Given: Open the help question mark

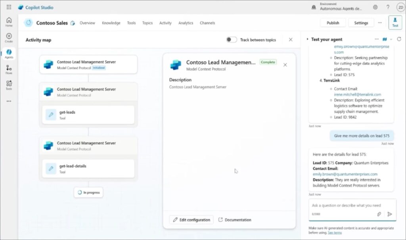Looking at the screenshot, I should point(388,7).
